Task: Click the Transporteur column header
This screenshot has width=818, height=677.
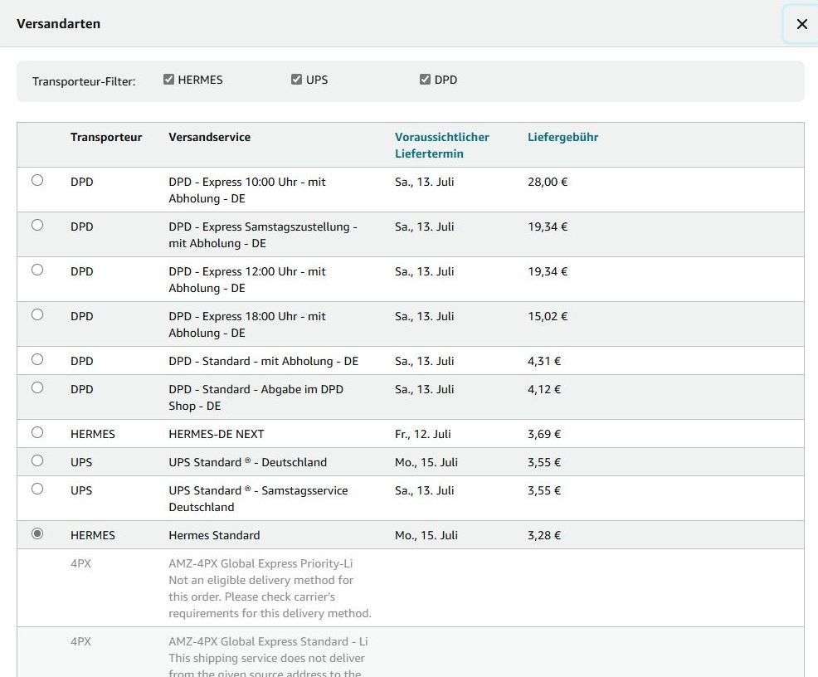Action: [x=106, y=137]
